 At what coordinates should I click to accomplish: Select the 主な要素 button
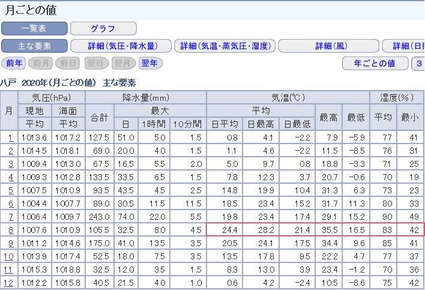[x=34, y=46]
